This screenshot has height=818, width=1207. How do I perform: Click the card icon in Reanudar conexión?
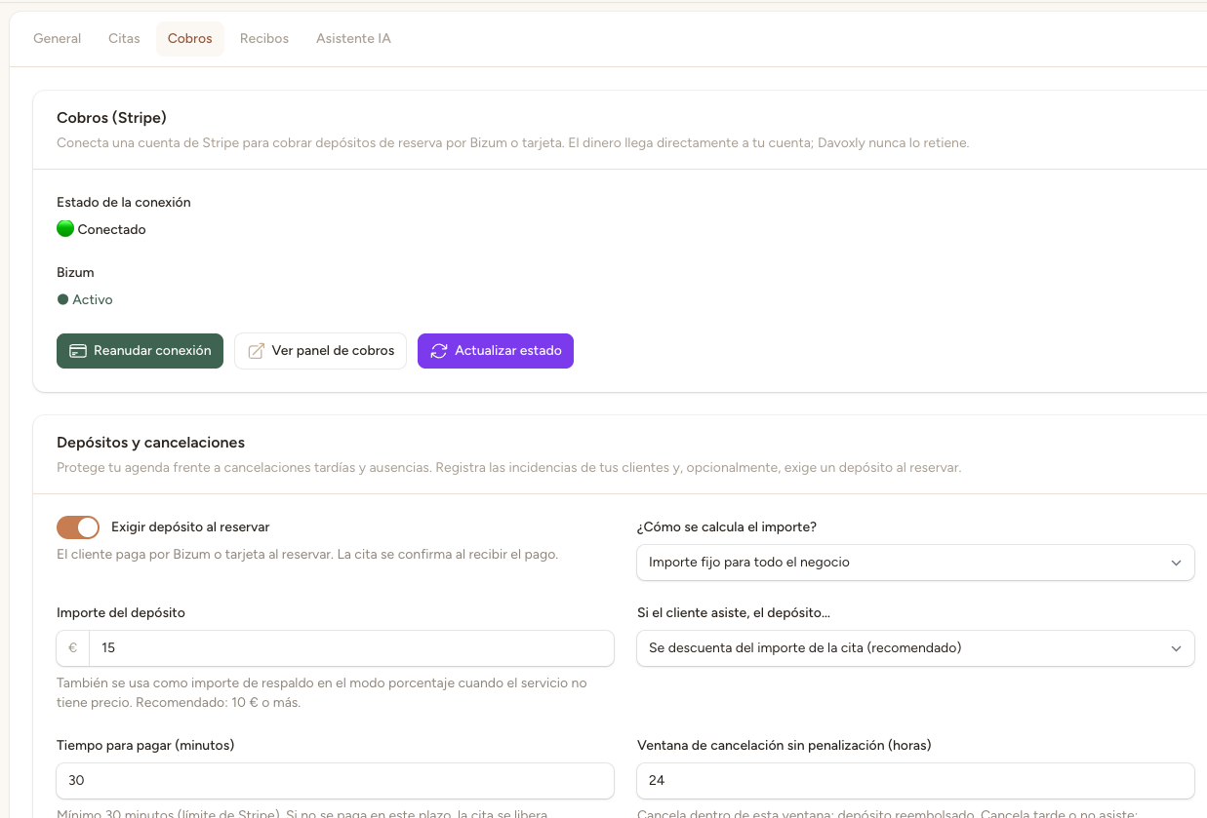tap(78, 351)
